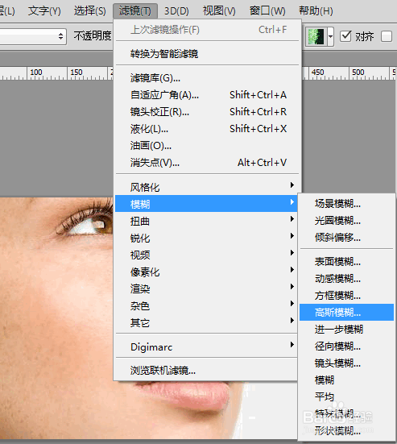Expand the 风格化 submenu
The width and height of the screenshot is (397, 444).
(x=206, y=187)
